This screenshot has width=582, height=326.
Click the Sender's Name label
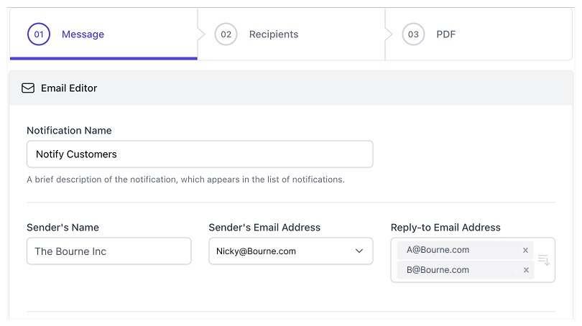tap(63, 228)
